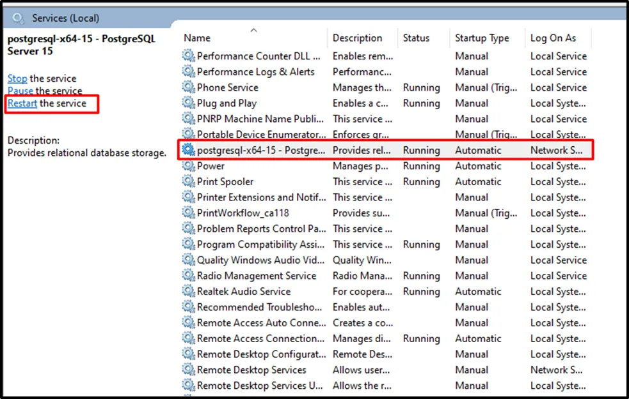
Task: Click the Realtek Audio Service gear icon
Action: click(x=188, y=292)
